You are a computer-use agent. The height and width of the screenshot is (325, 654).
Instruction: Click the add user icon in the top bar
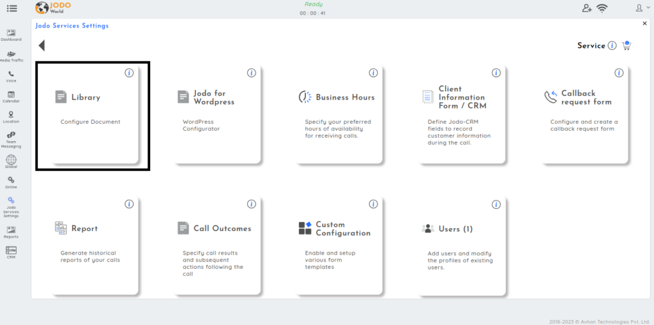coord(587,8)
